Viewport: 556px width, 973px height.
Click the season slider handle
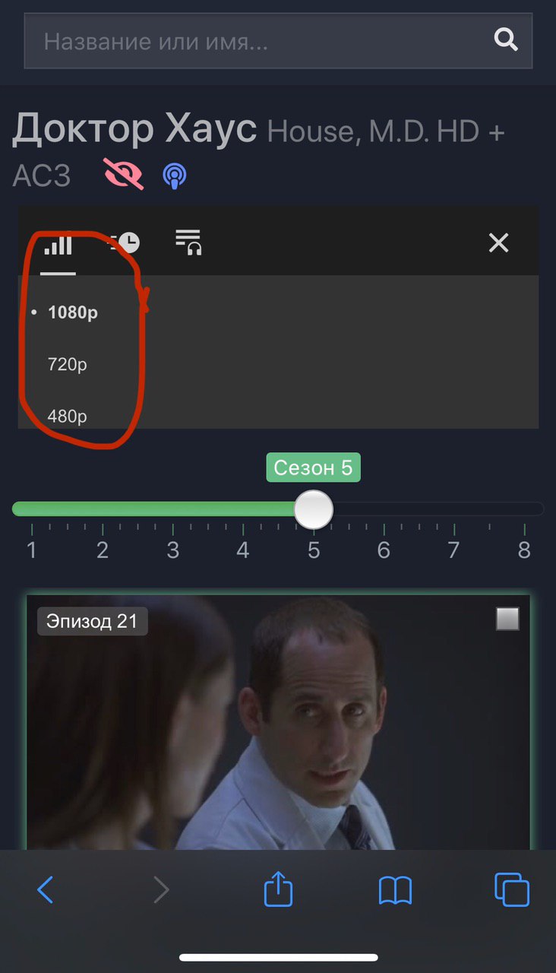coord(313,509)
